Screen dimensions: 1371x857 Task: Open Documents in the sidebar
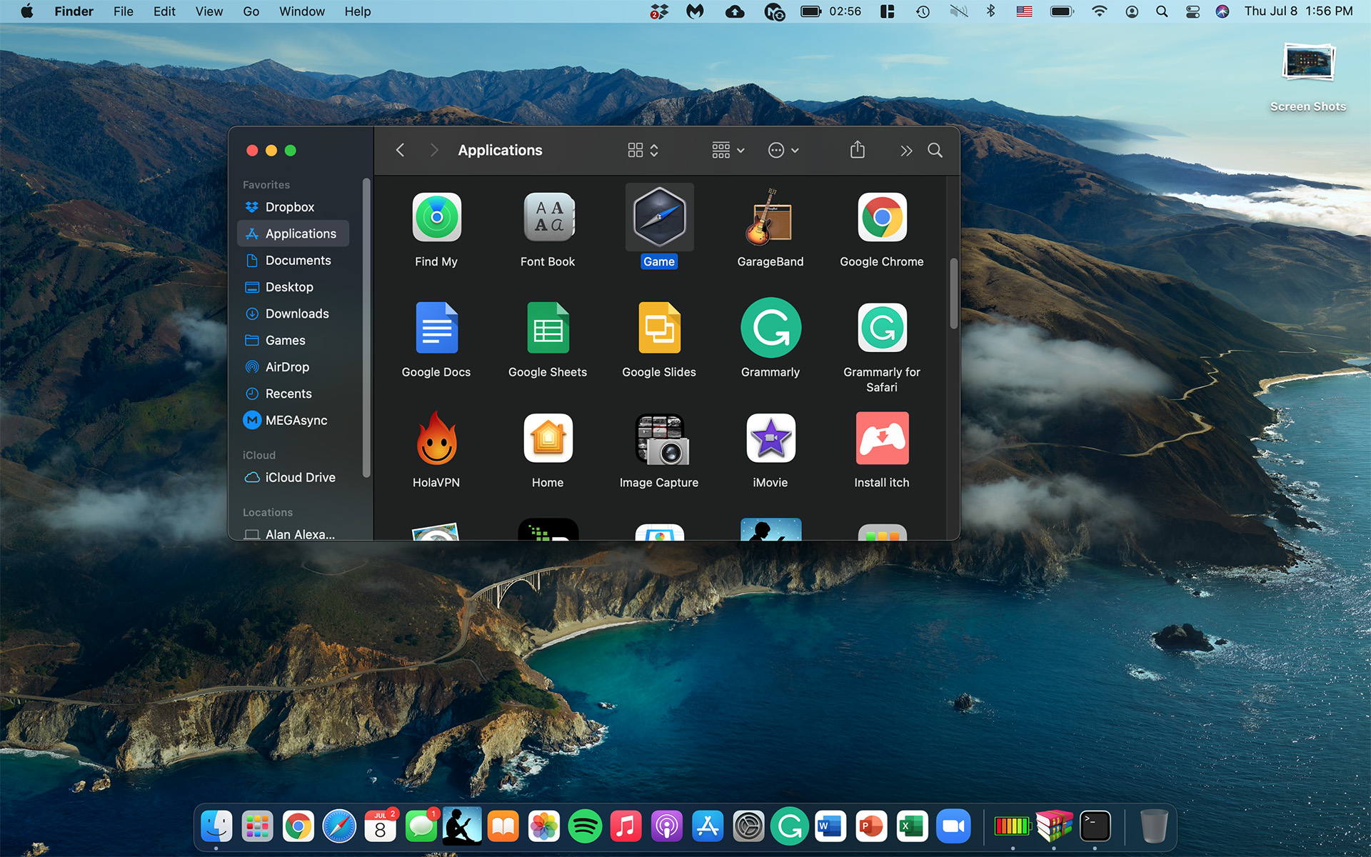click(293, 260)
